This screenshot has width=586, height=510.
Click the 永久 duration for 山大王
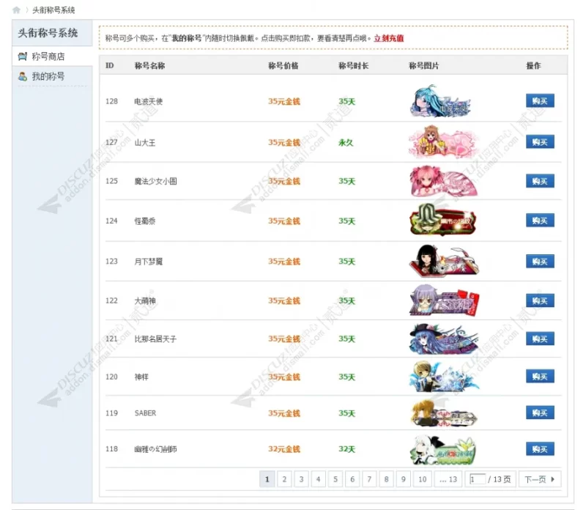[x=346, y=142]
